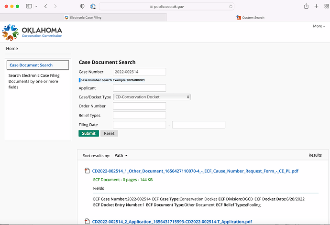Open a new tab with the plus icon
The image size is (330, 225).
pos(316,6)
